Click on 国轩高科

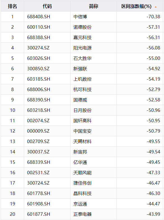83,121
